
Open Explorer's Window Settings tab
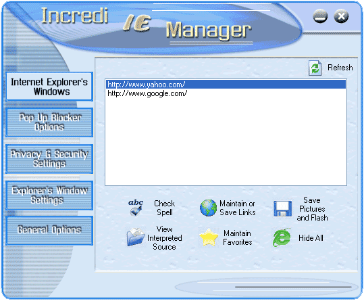pyautogui.click(x=49, y=195)
